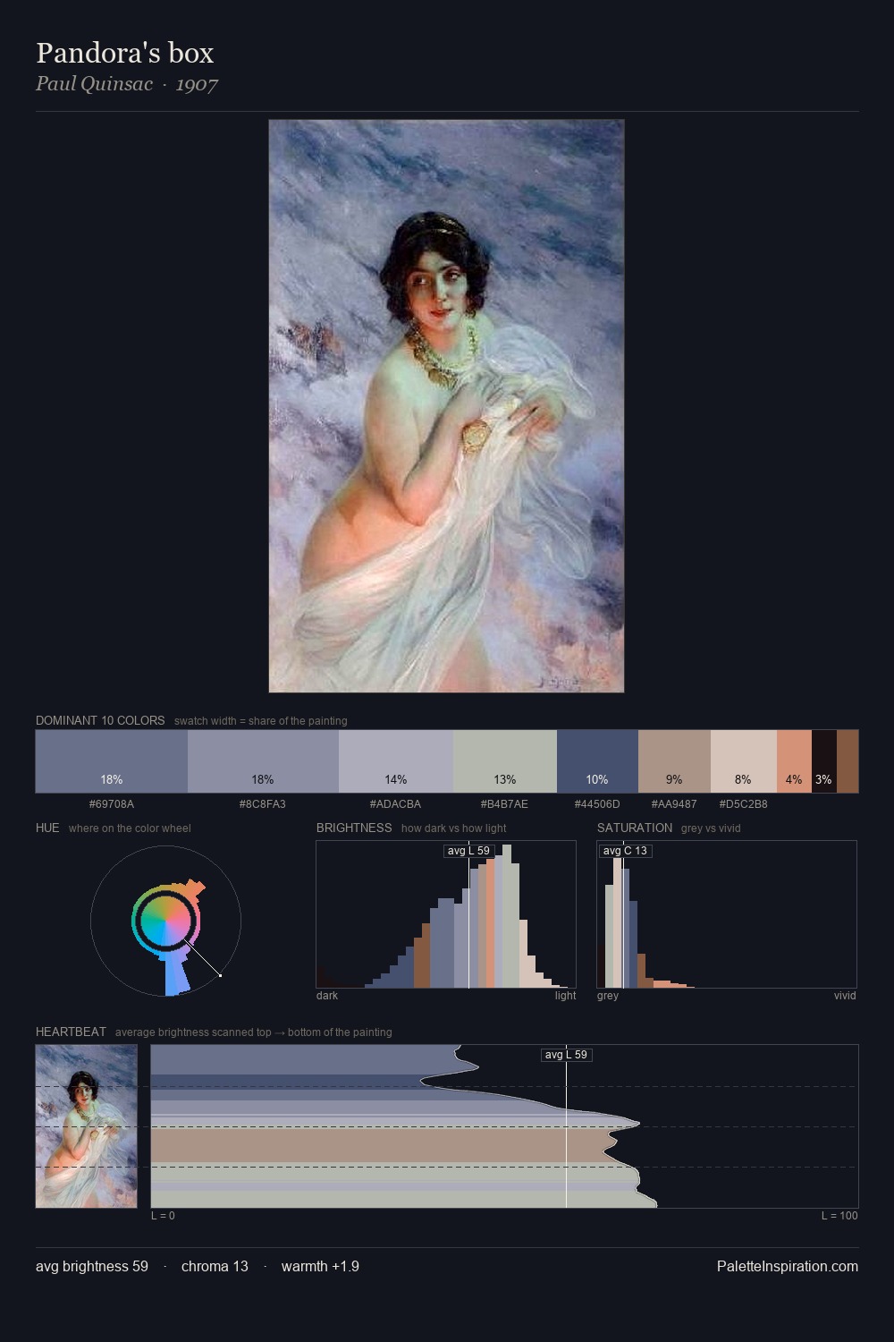Click the hex code #B4B7AE label
The width and height of the screenshot is (894, 1342).
(x=505, y=804)
